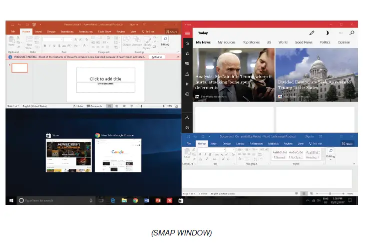Click fit slide to window icon in PowerPoint
Viewport: 381px width, 248px height.
[x=176, y=106]
